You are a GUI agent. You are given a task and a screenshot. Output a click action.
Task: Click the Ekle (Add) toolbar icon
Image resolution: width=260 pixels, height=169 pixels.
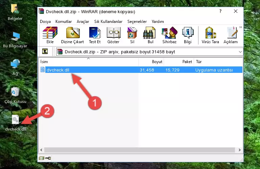tap(50, 35)
